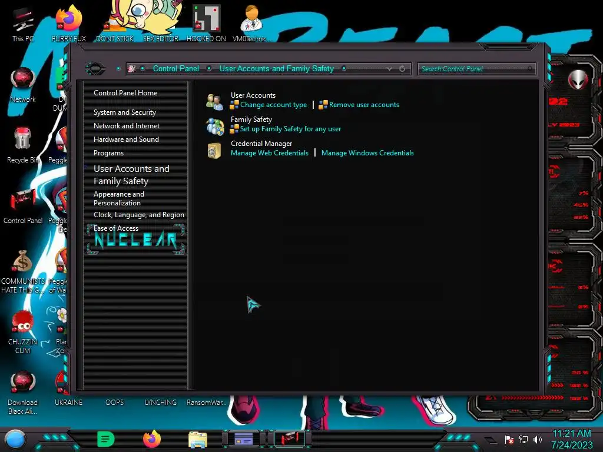This screenshot has height=452, width=603.
Task: Click User Accounts and Family Safety breadcrumb
Action: [x=277, y=68]
